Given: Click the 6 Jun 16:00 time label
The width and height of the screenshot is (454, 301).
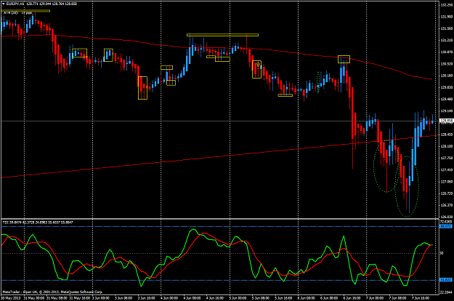Looking at the screenshot, I should [352, 298].
